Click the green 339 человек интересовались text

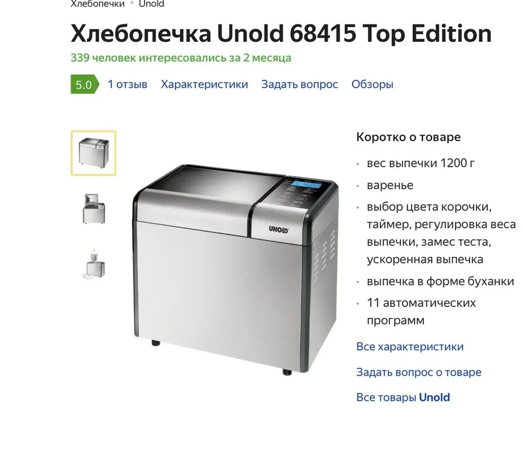181,58
